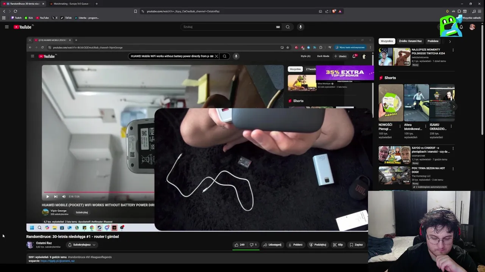Open options for XAYOO vs CINKROF video
485x272 pixels.
click(x=453, y=148)
